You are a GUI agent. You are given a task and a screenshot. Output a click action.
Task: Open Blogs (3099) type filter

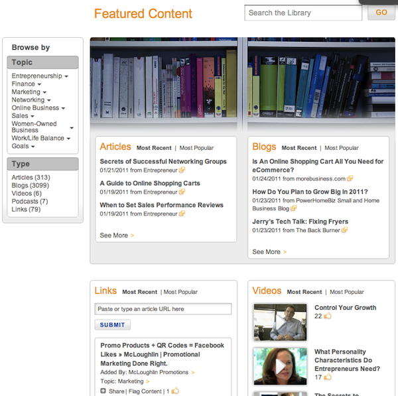31,185
